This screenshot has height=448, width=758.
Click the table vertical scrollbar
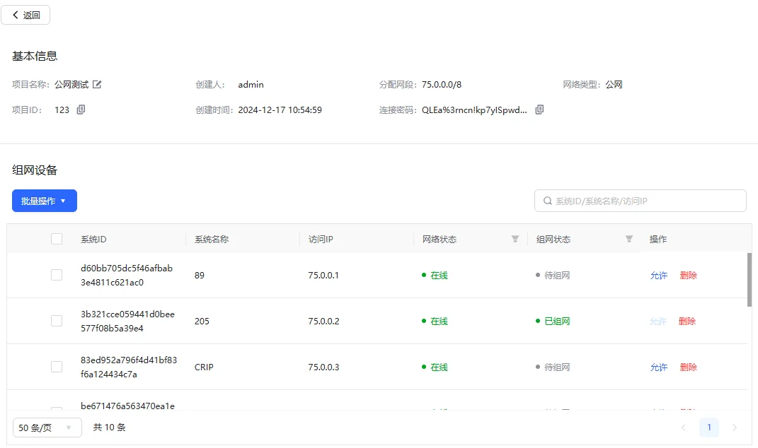(750, 280)
